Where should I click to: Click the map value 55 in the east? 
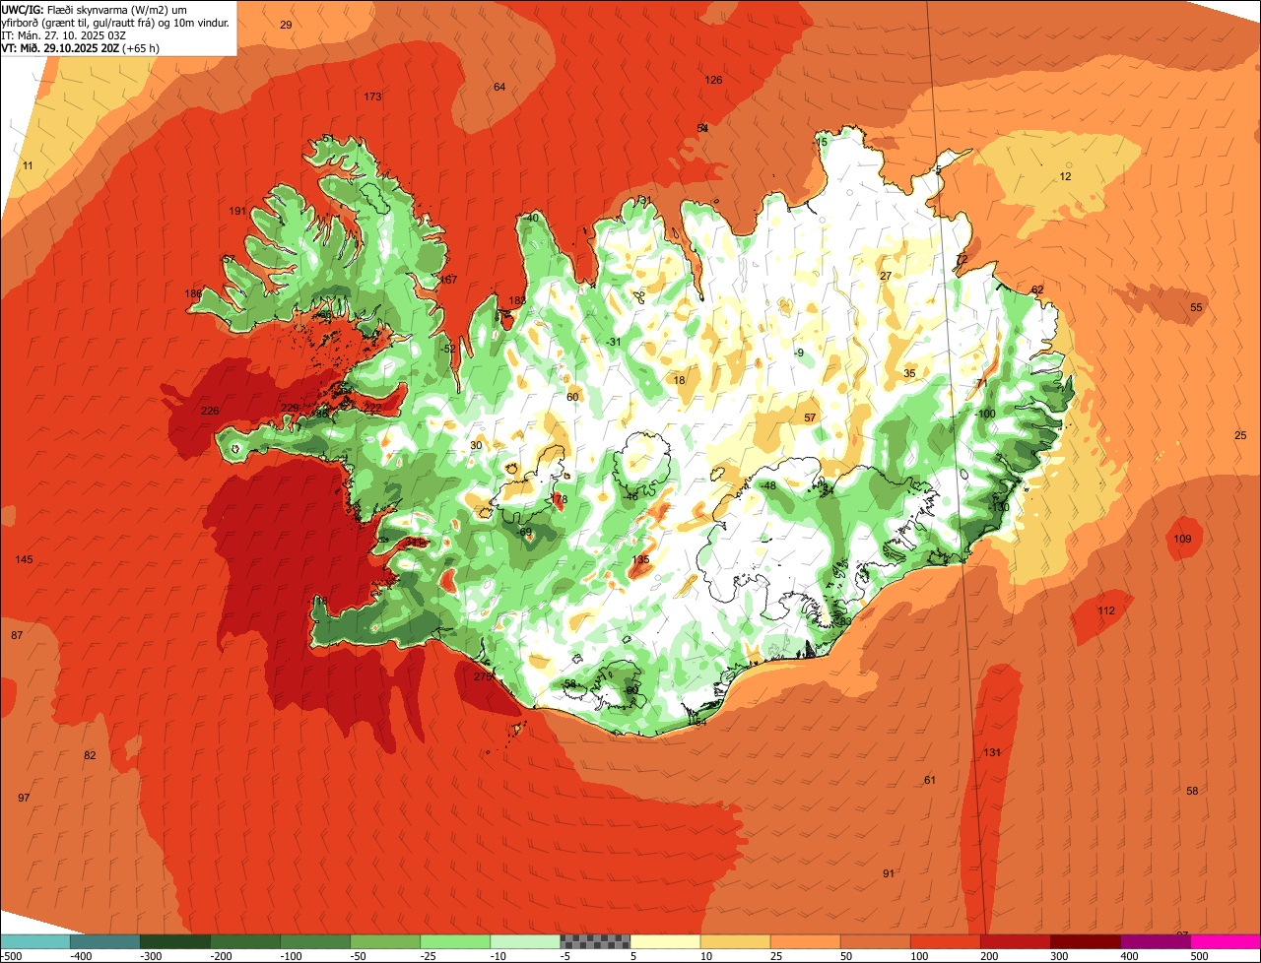[x=1196, y=307]
